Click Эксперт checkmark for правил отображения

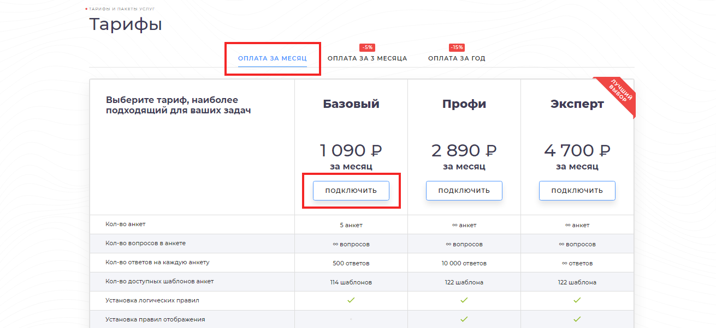tap(577, 319)
